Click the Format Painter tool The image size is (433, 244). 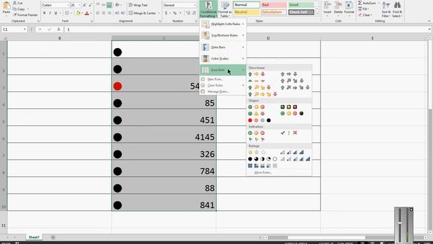(26, 15)
